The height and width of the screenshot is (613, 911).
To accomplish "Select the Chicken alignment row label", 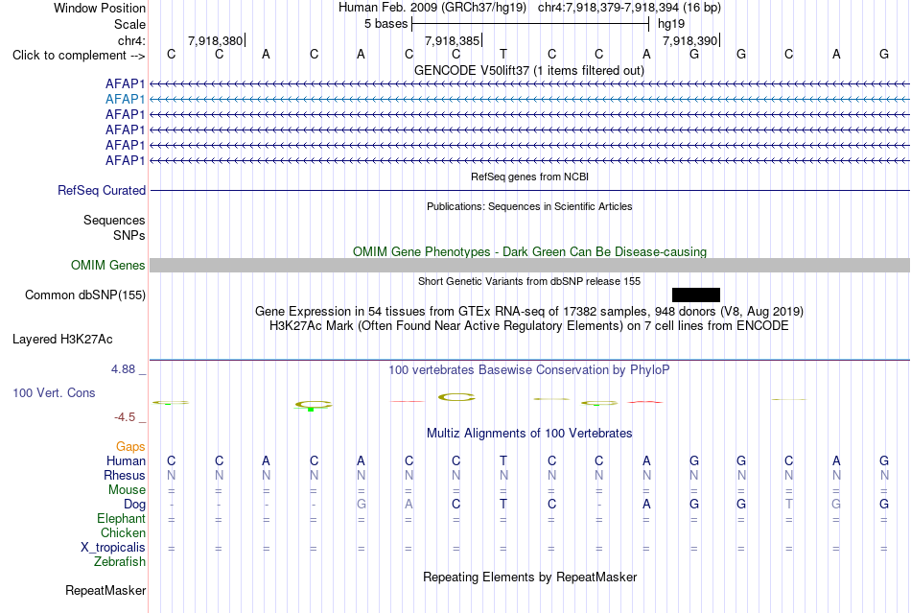I will pos(123,533).
